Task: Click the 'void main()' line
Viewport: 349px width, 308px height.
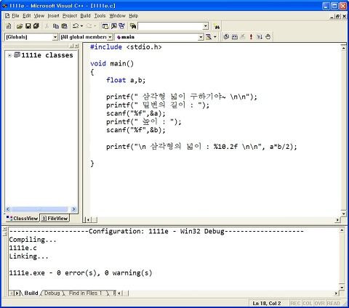Action: point(112,63)
